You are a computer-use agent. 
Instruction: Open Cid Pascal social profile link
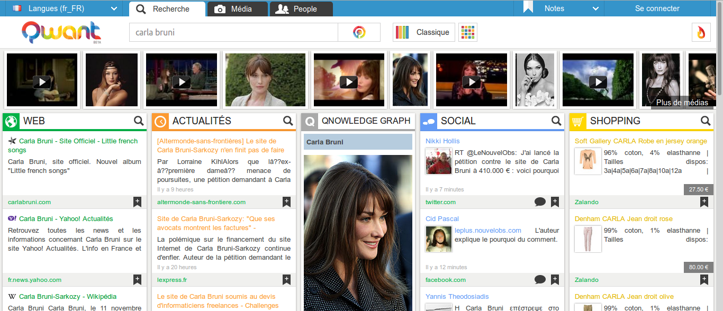click(442, 218)
